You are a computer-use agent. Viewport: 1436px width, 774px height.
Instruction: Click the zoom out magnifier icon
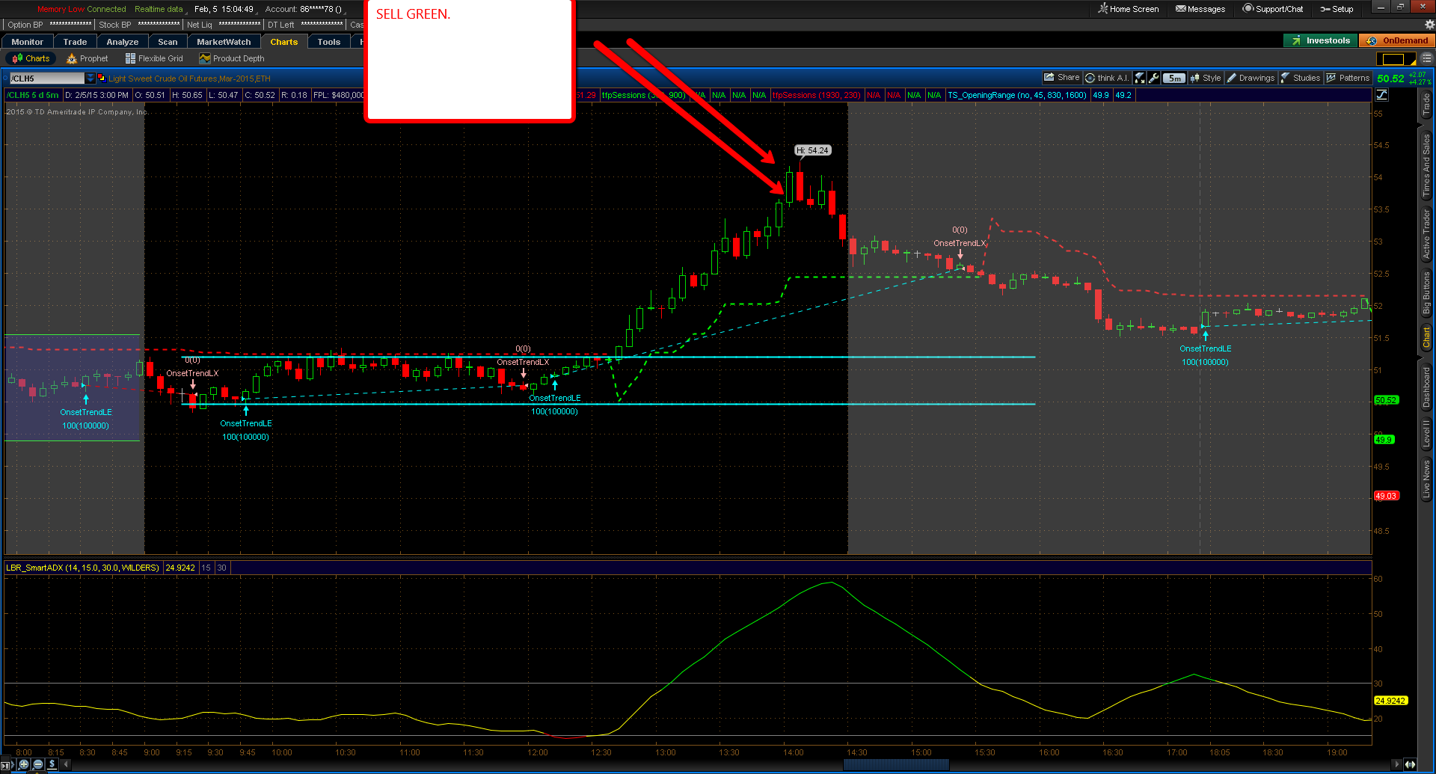[x=38, y=764]
